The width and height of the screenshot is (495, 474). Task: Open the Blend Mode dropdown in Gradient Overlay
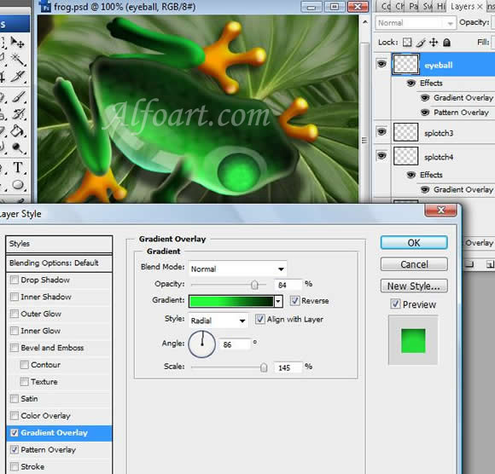tap(237, 269)
